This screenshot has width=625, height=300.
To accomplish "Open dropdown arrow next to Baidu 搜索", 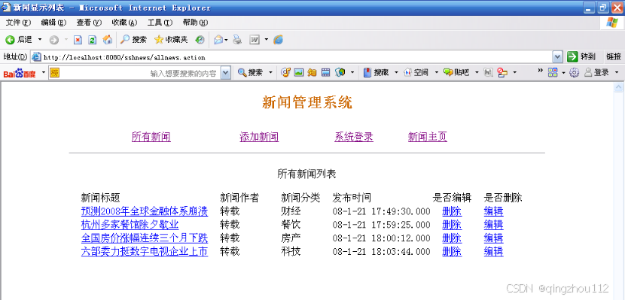I will pos(270,72).
